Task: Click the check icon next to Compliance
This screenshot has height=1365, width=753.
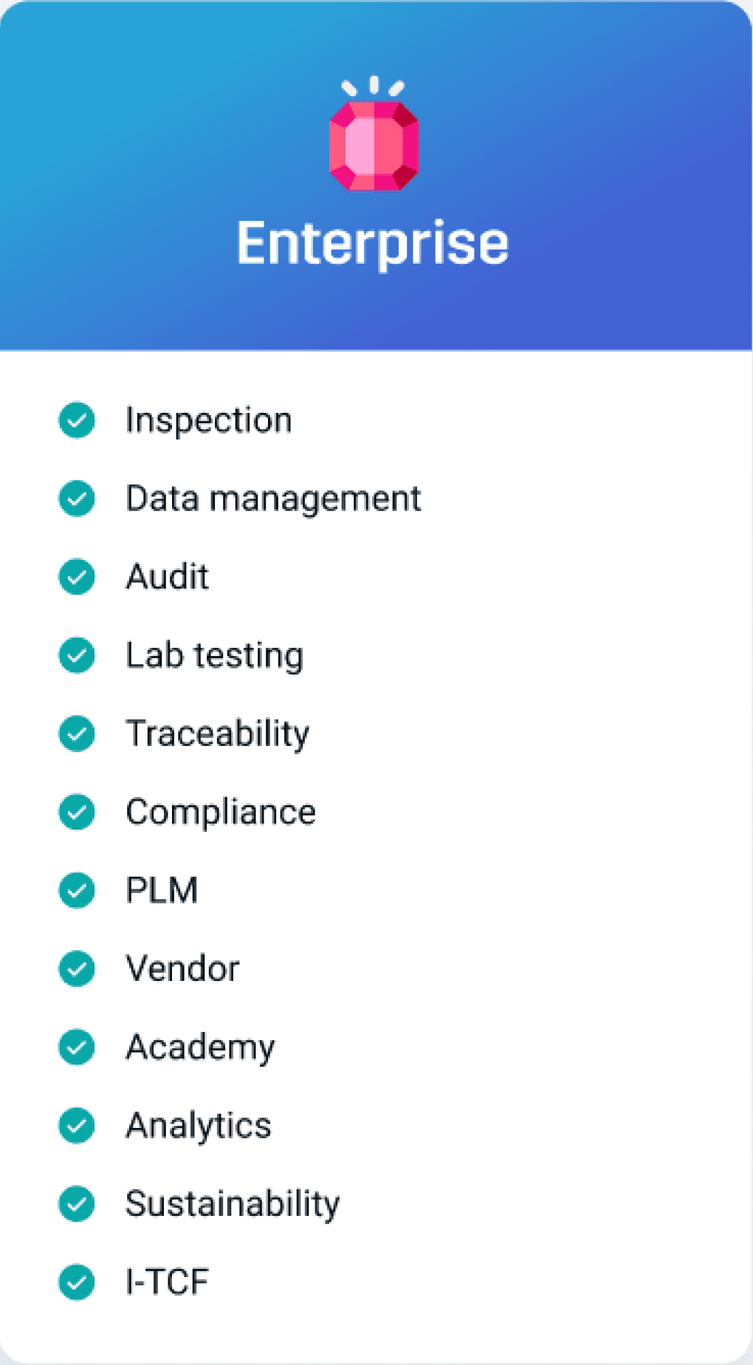Action: 77,812
